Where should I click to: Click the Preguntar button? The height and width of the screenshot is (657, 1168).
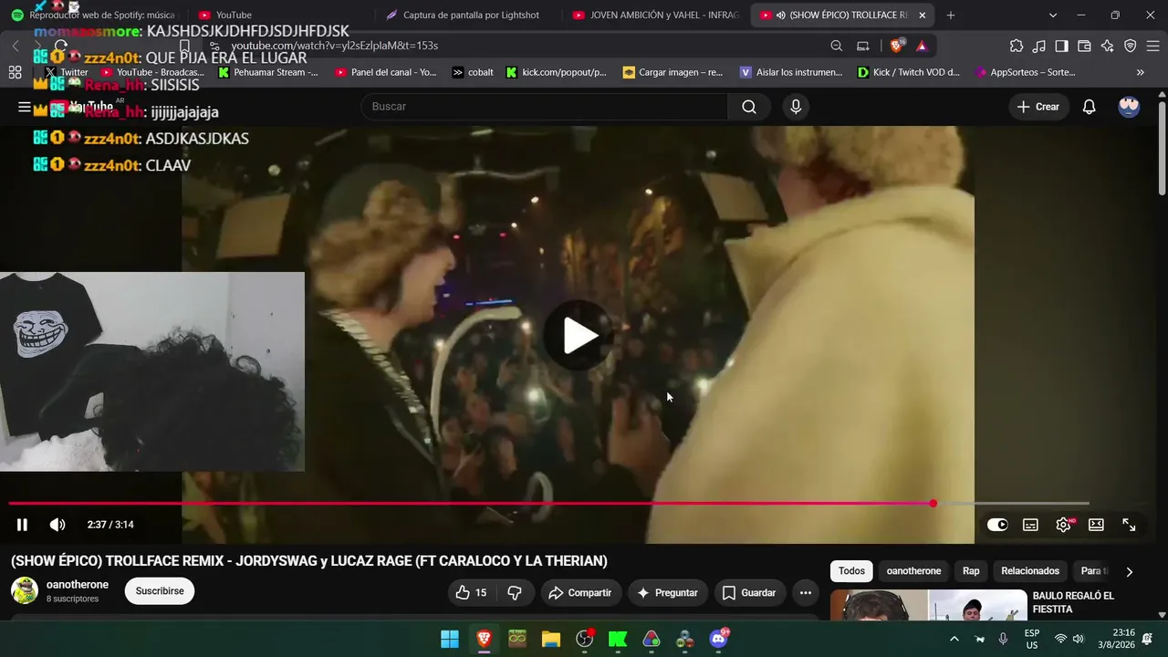(x=667, y=593)
